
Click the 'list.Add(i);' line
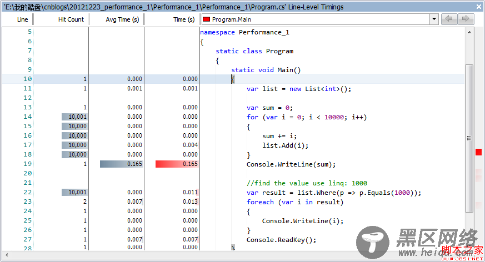(x=286, y=145)
